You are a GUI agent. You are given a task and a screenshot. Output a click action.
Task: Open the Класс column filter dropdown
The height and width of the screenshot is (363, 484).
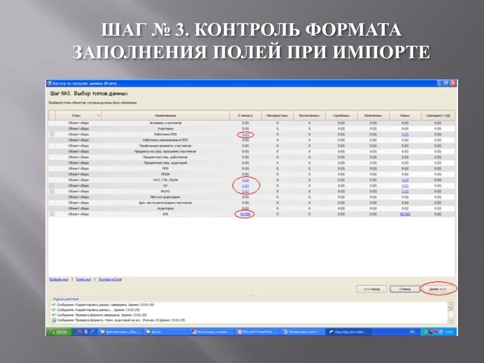(98, 115)
